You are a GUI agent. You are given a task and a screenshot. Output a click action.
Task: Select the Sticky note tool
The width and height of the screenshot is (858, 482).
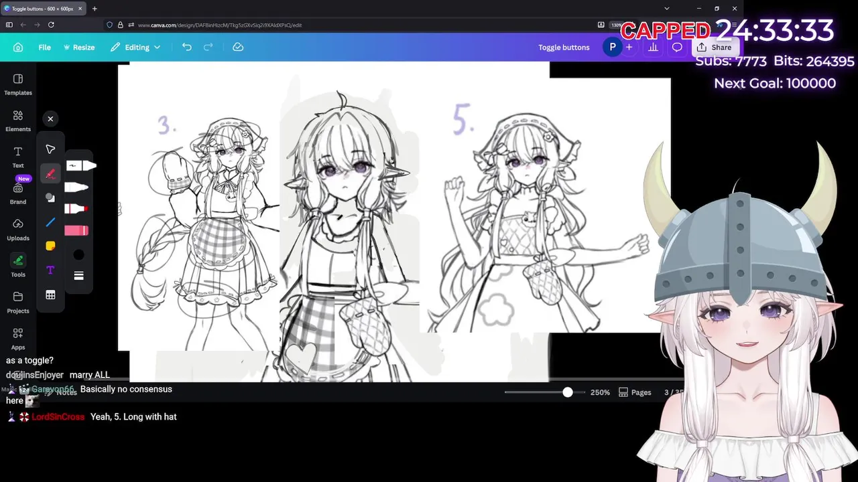50,246
